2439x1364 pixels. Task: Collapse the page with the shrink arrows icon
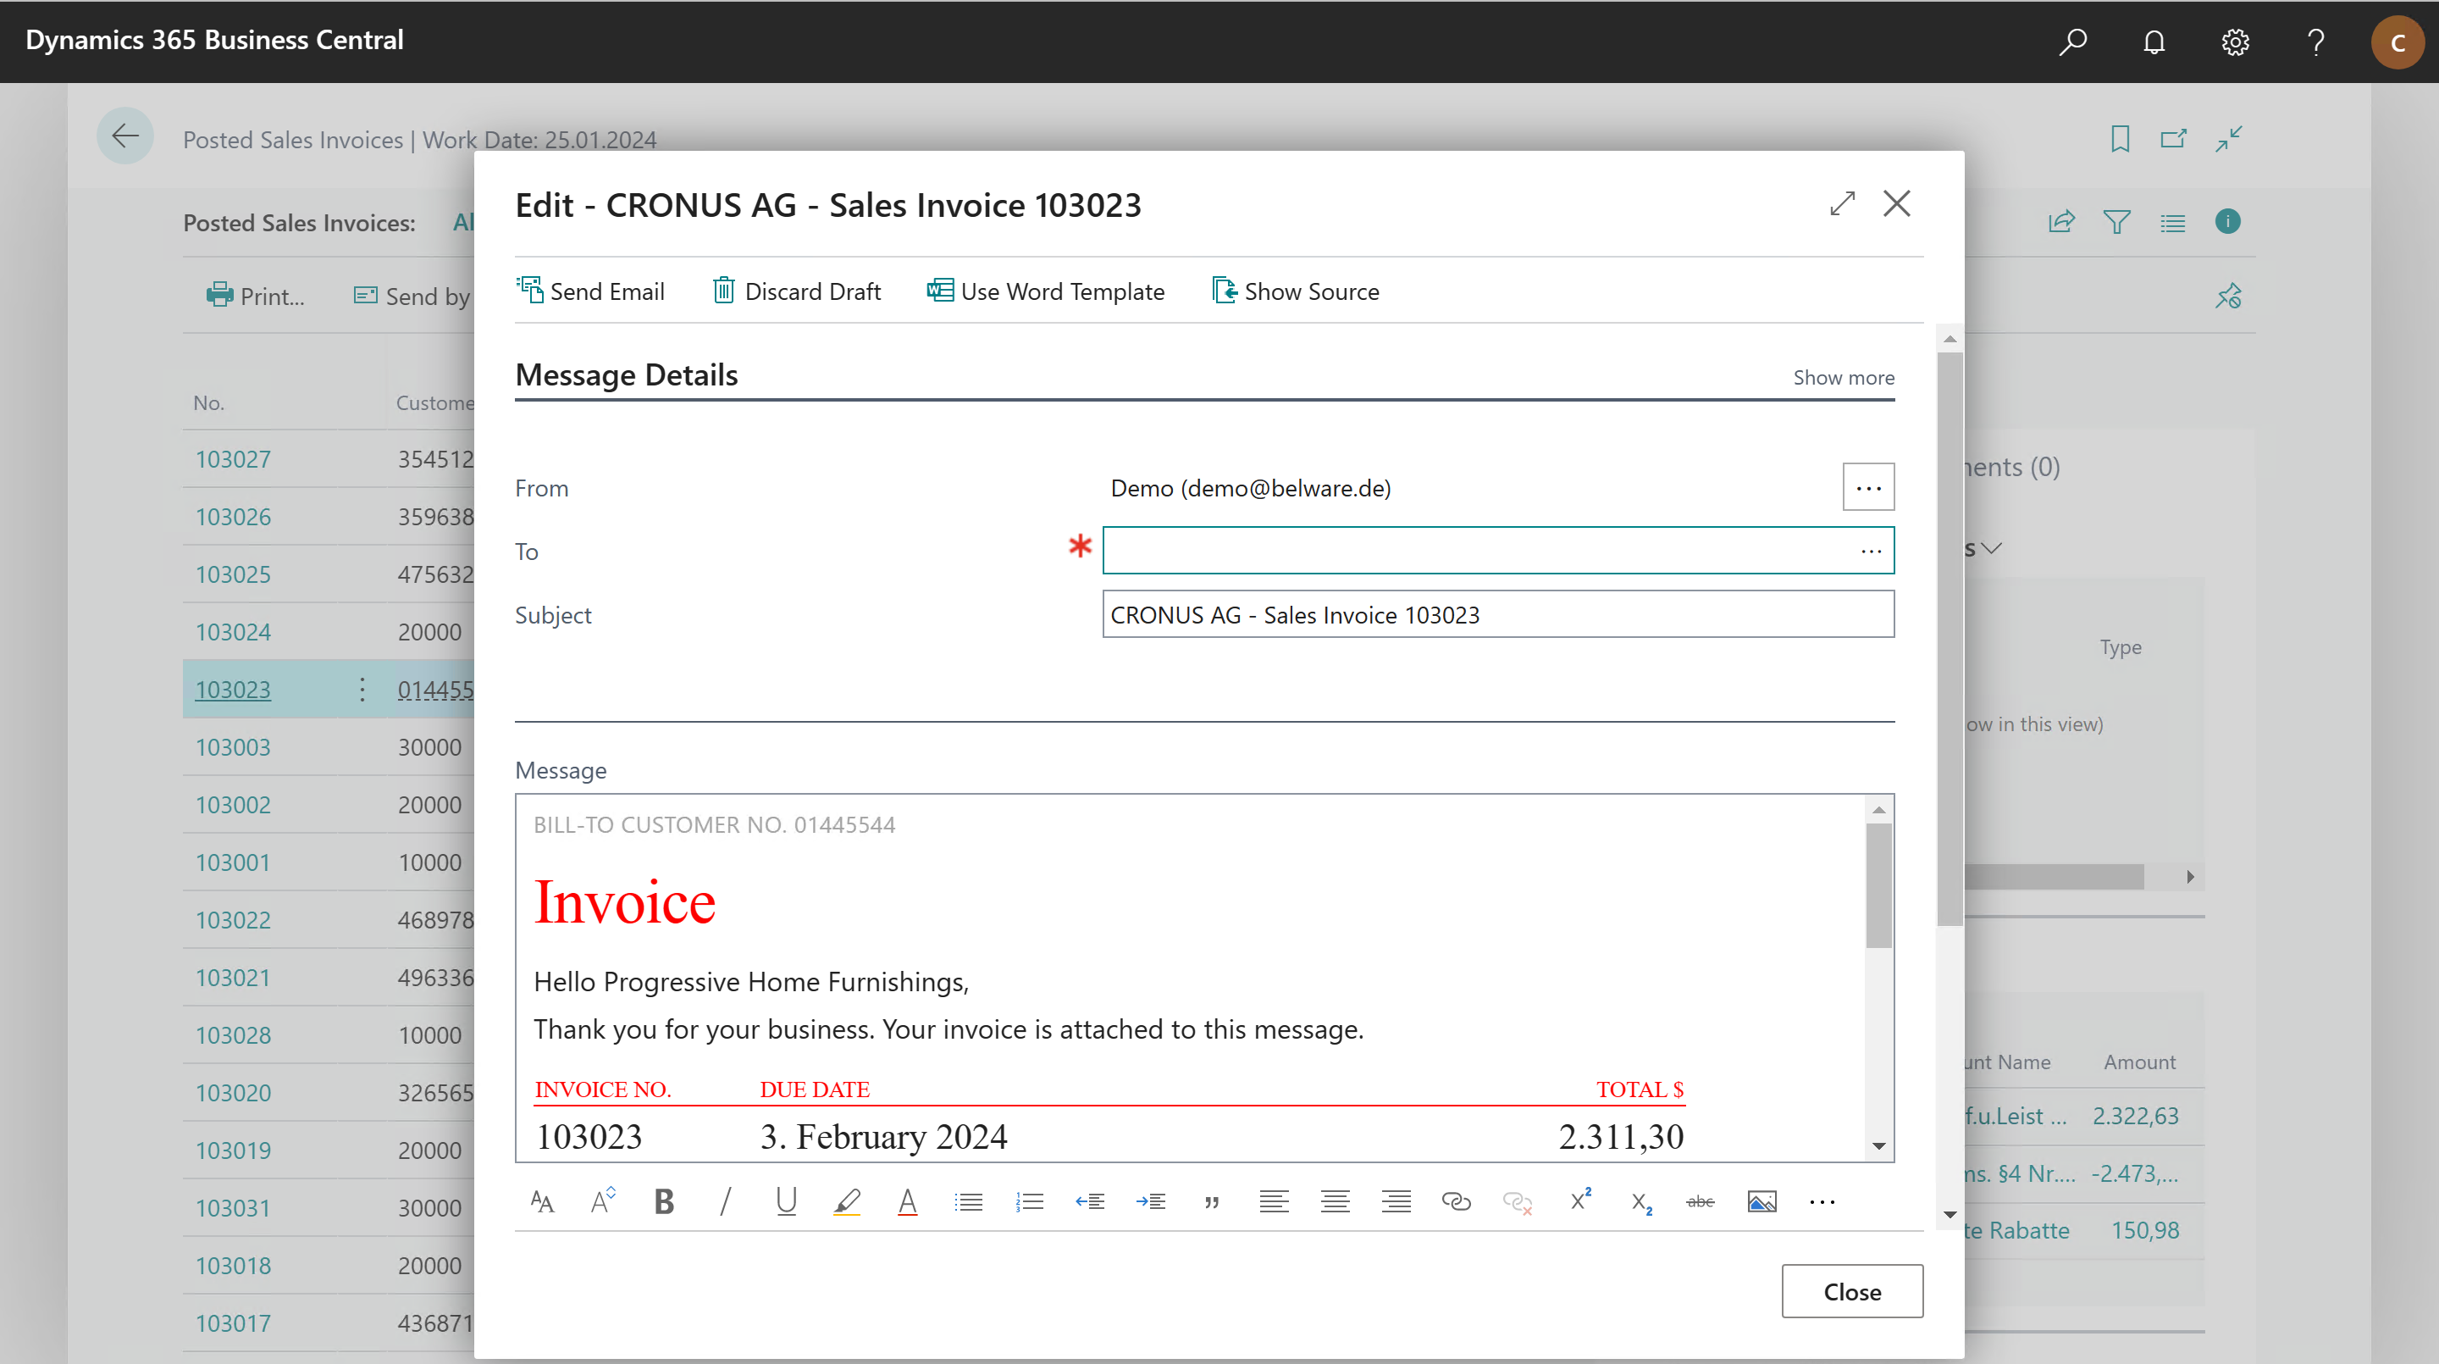(2229, 138)
